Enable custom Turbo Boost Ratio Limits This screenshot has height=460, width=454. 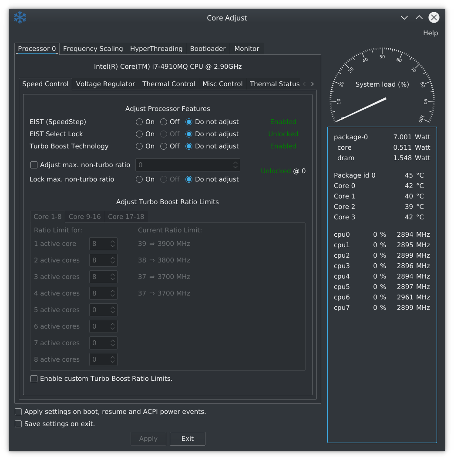[34, 379]
